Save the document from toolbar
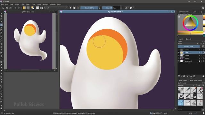 (x=11, y=8)
